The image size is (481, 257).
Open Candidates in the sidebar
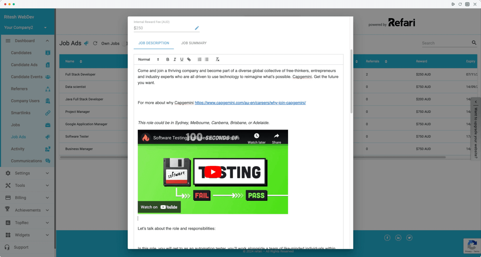point(21,53)
